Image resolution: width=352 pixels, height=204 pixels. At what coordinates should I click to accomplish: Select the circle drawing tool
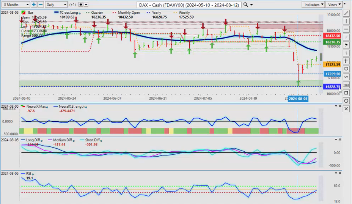coord(346,101)
